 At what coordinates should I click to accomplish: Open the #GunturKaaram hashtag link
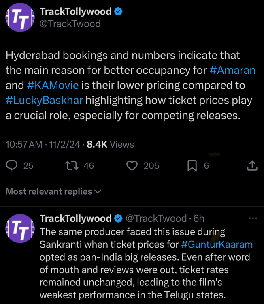point(217,244)
